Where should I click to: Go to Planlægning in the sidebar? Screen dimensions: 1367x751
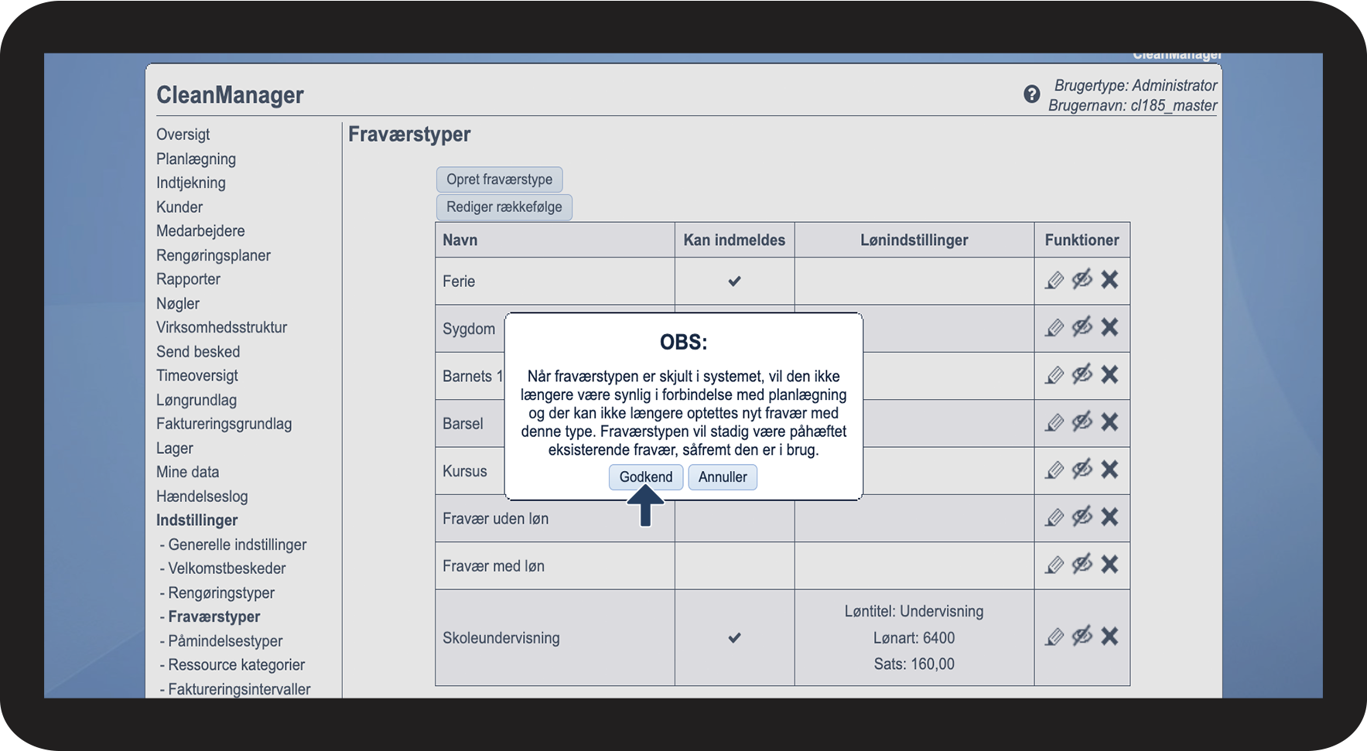click(x=196, y=159)
